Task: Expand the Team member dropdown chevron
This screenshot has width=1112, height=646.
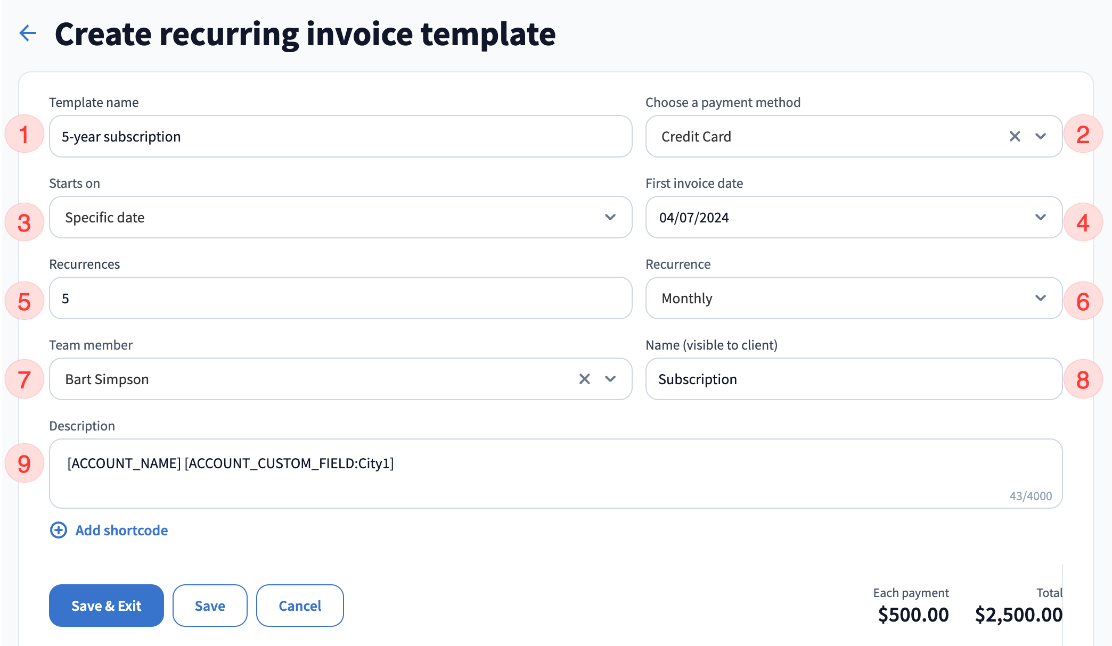Action: (x=610, y=379)
